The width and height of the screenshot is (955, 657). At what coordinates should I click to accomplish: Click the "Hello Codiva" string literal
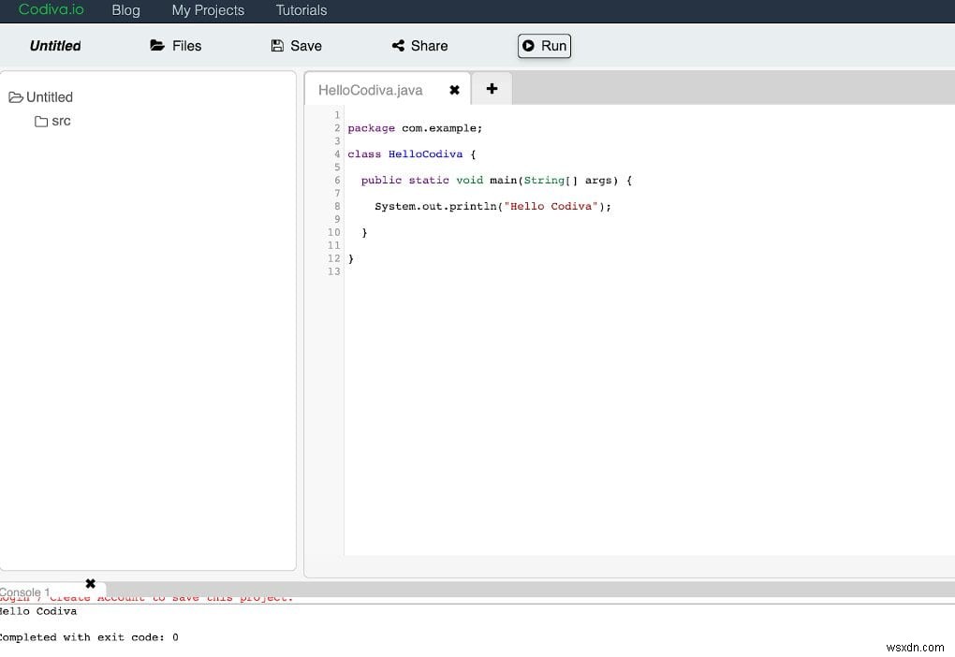(551, 207)
